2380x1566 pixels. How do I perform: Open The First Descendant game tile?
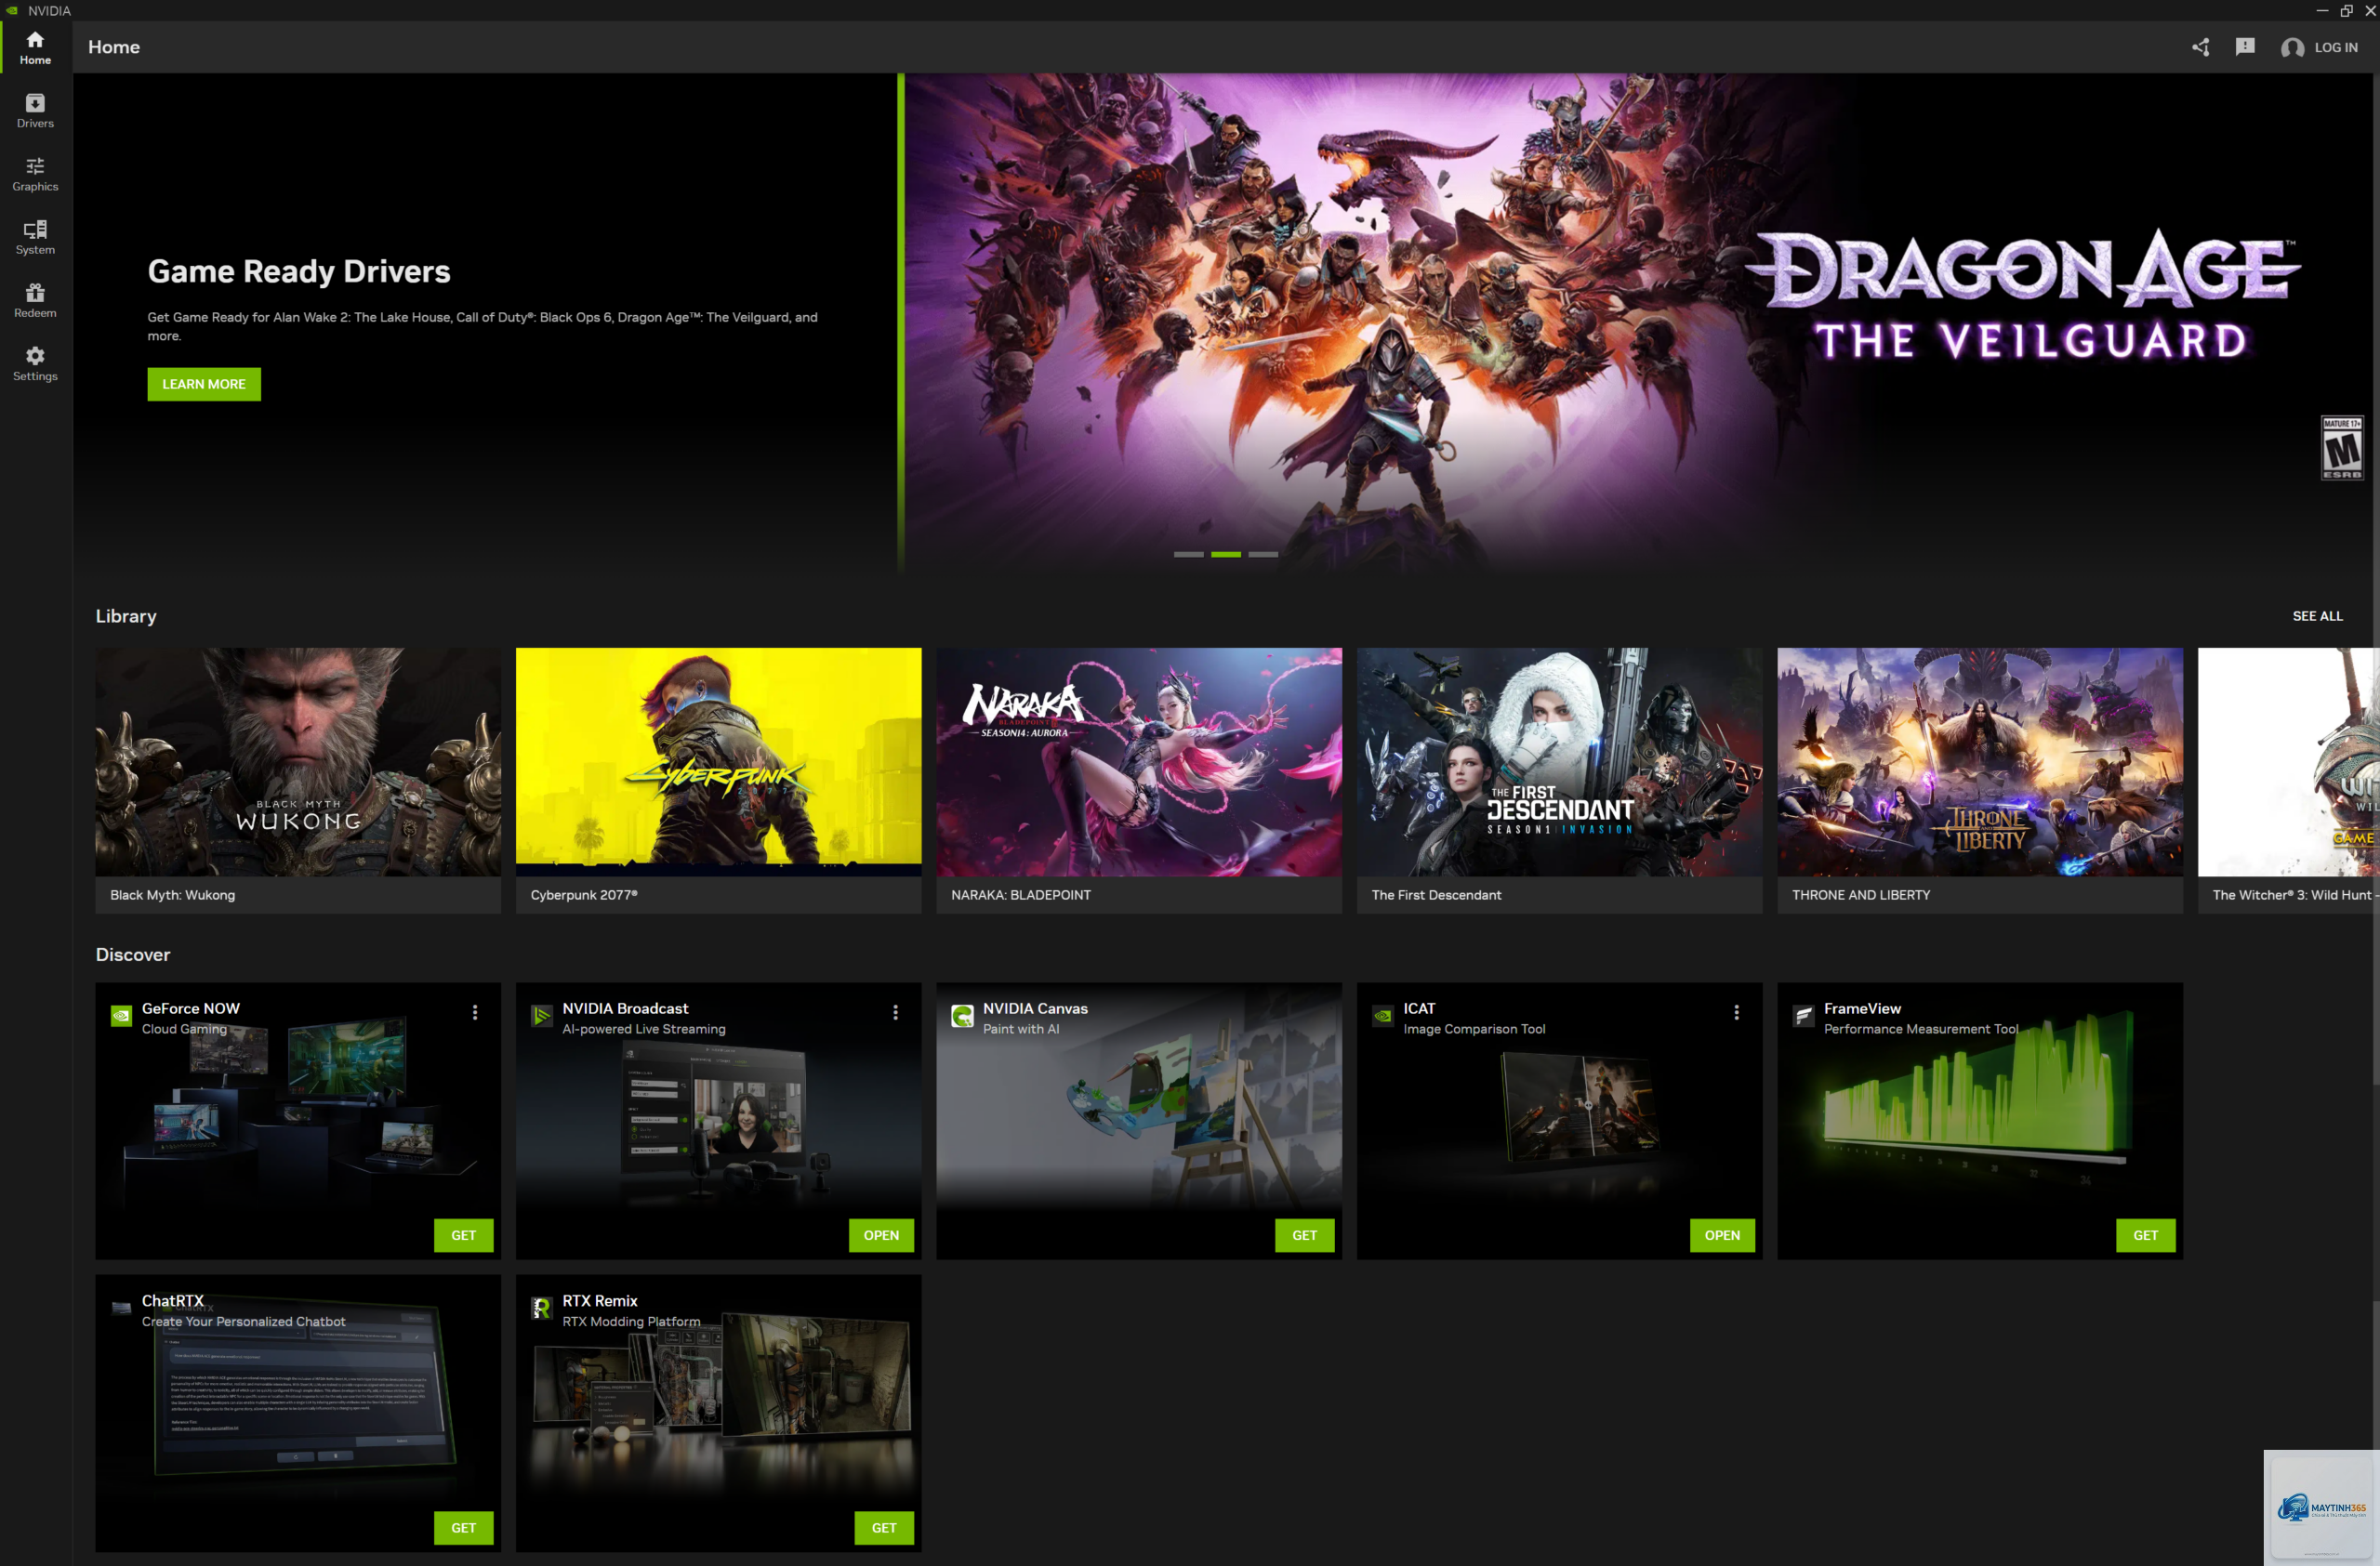(1559, 780)
